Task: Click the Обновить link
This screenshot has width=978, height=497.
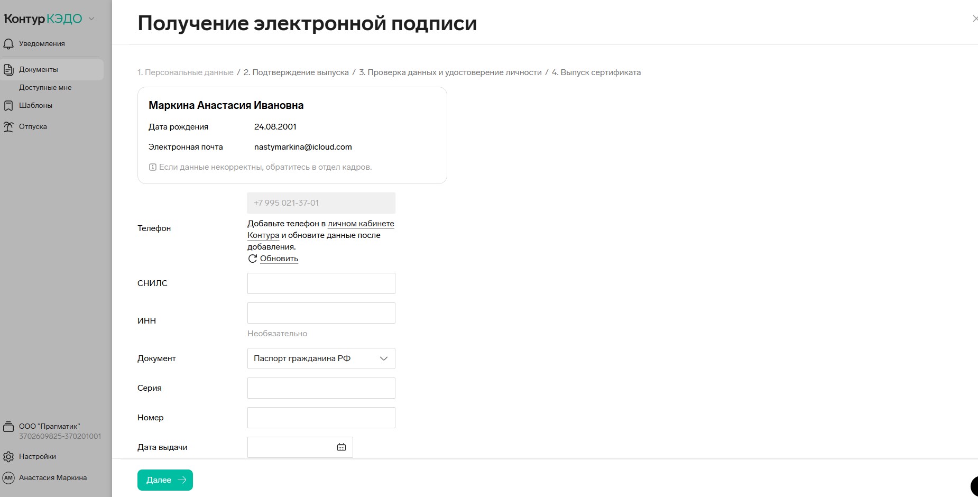Action: tap(279, 259)
